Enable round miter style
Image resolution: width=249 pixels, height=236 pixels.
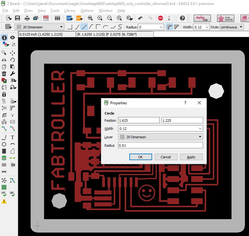169,27
